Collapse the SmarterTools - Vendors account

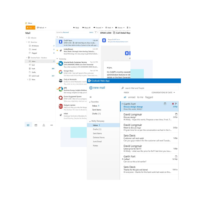tap(26, 58)
